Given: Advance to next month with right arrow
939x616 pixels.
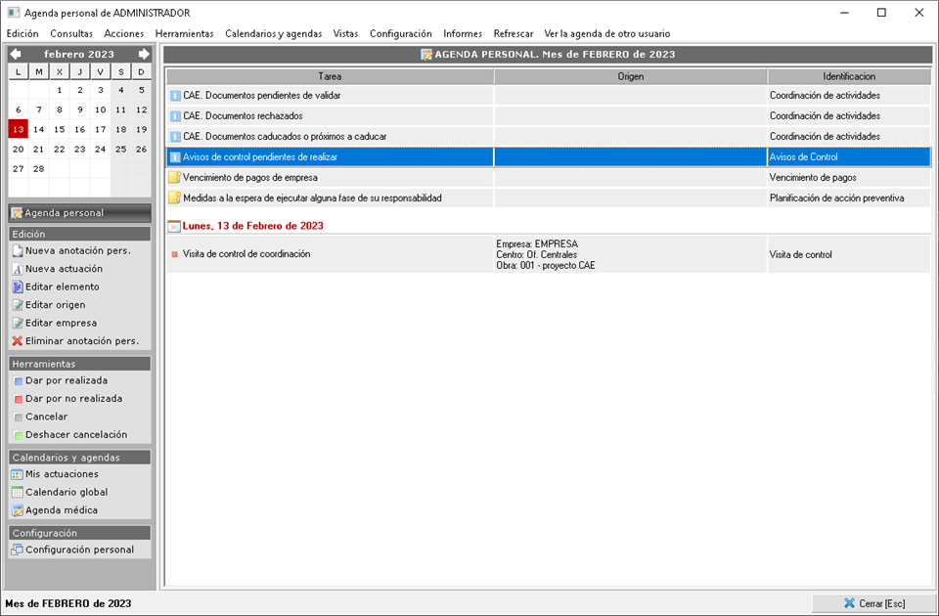Looking at the screenshot, I should [144, 55].
